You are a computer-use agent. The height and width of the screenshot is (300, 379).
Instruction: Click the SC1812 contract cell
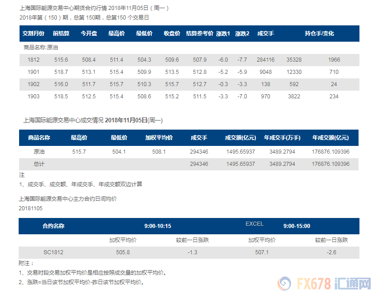(x=53, y=252)
